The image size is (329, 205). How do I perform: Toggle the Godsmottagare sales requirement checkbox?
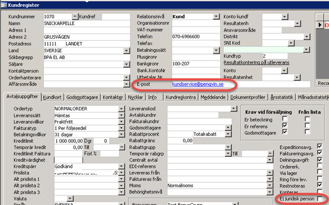click(x=285, y=132)
